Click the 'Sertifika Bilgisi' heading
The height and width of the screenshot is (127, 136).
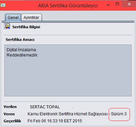tap(26, 27)
